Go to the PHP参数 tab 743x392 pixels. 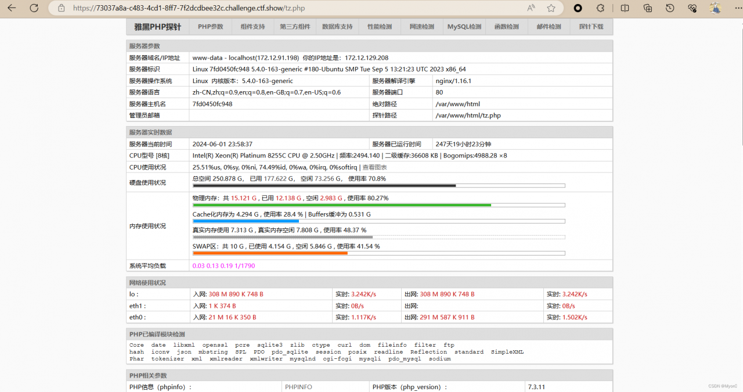[210, 27]
